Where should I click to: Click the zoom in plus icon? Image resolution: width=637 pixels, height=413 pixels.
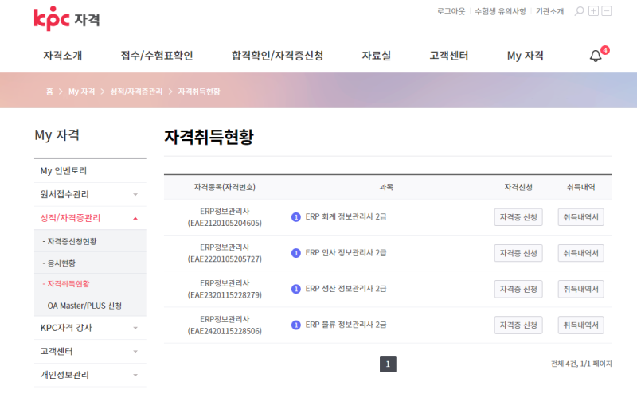(593, 11)
